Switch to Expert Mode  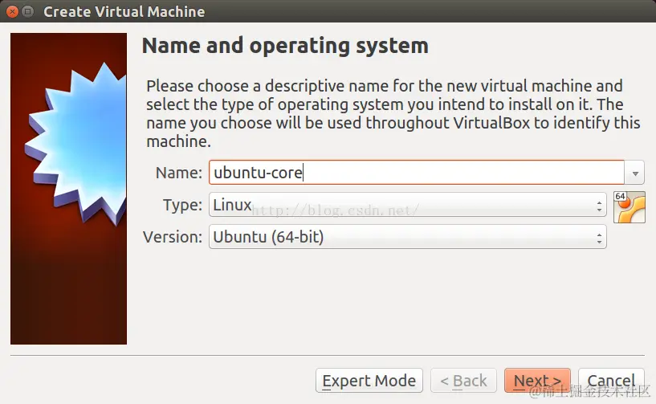click(369, 381)
